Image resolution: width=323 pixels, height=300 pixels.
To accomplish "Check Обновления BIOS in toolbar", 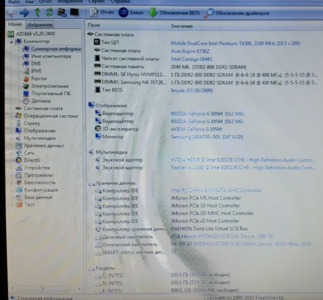I will (174, 13).
